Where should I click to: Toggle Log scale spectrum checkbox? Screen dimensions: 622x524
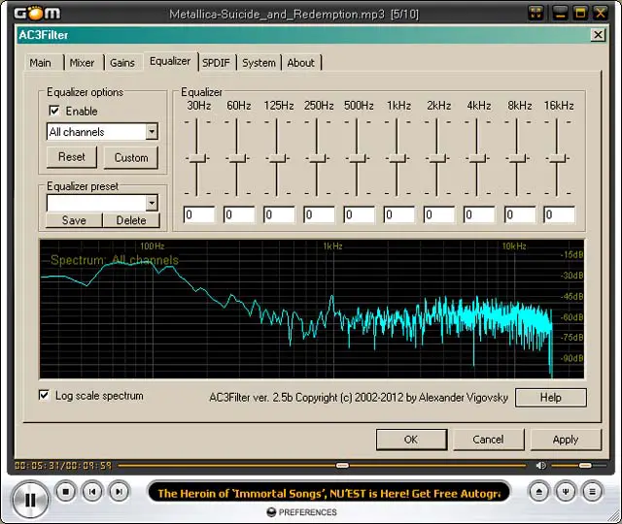pos(44,395)
